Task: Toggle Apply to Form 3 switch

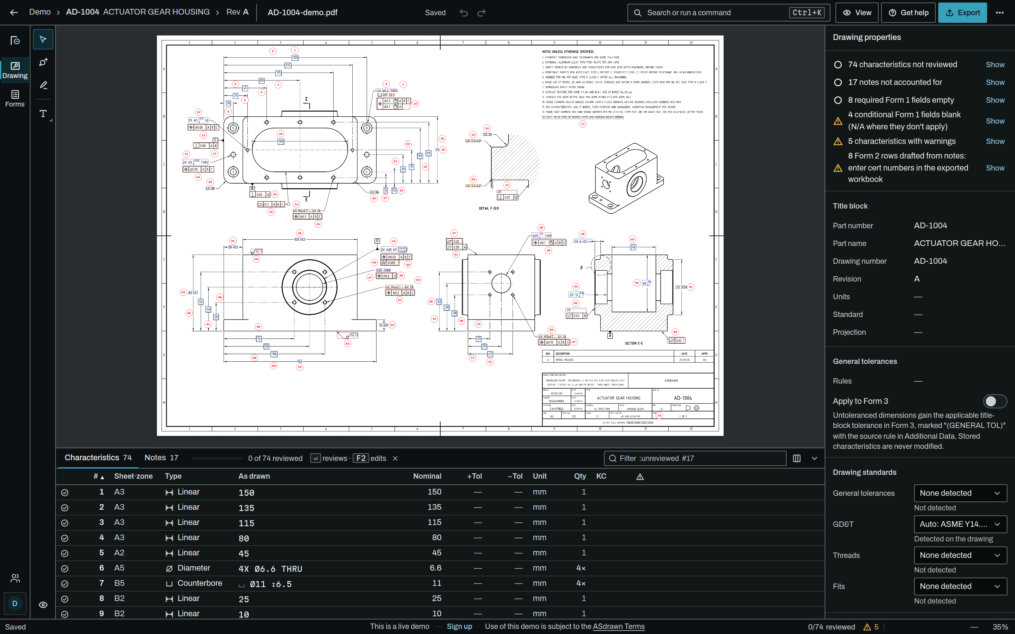Action: tap(994, 401)
